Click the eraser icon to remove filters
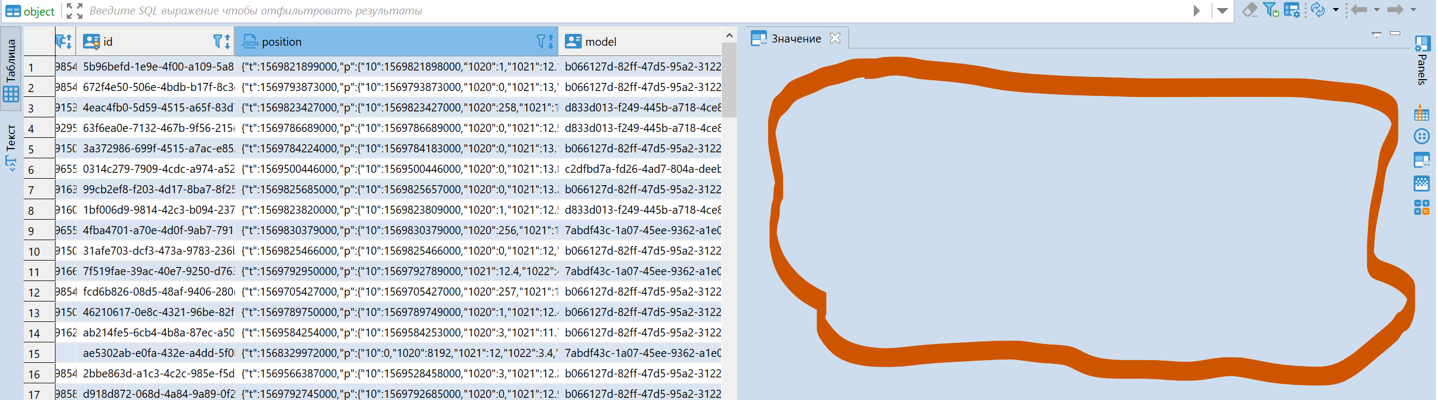The height and width of the screenshot is (400, 1438). click(1250, 11)
